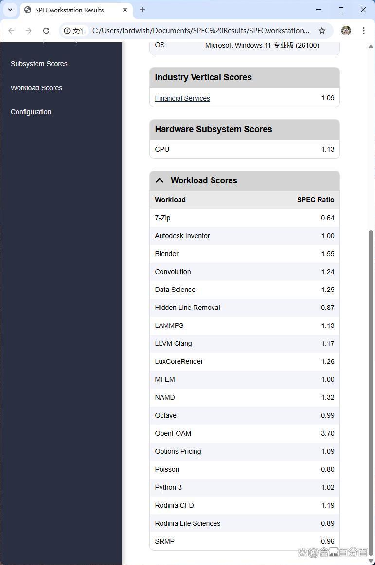The image size is (375, 565).
Task: Open the browser profile avatar
Action: click(x=346, y=31)
